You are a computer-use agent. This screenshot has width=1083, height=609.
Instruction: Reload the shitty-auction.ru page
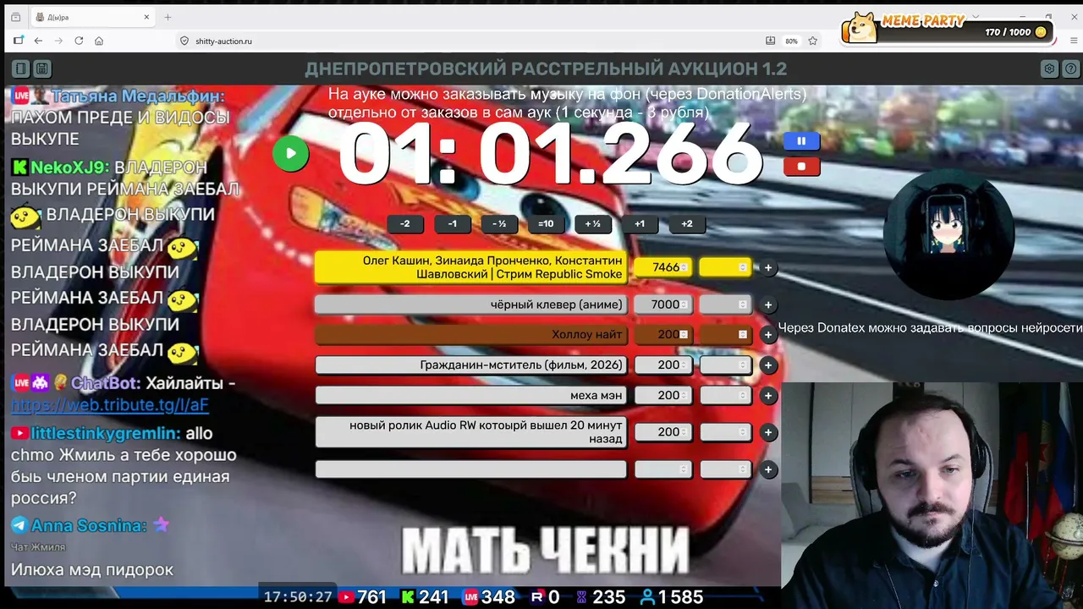tap(79, 41)
